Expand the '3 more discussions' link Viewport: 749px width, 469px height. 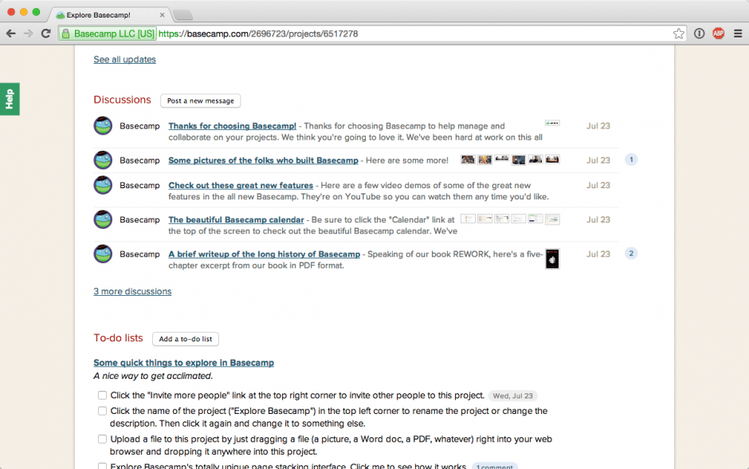pos(132,291)
